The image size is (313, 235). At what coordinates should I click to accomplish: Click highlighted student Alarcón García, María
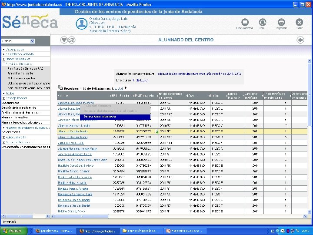tap(73, 131)
